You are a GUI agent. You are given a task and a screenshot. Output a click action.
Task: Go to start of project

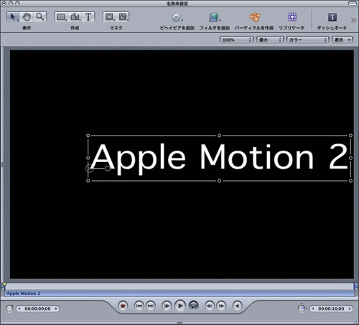[139, 306]
